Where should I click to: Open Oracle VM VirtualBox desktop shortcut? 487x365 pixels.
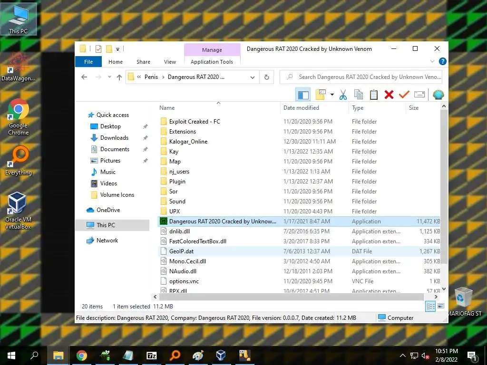point(18,211)
